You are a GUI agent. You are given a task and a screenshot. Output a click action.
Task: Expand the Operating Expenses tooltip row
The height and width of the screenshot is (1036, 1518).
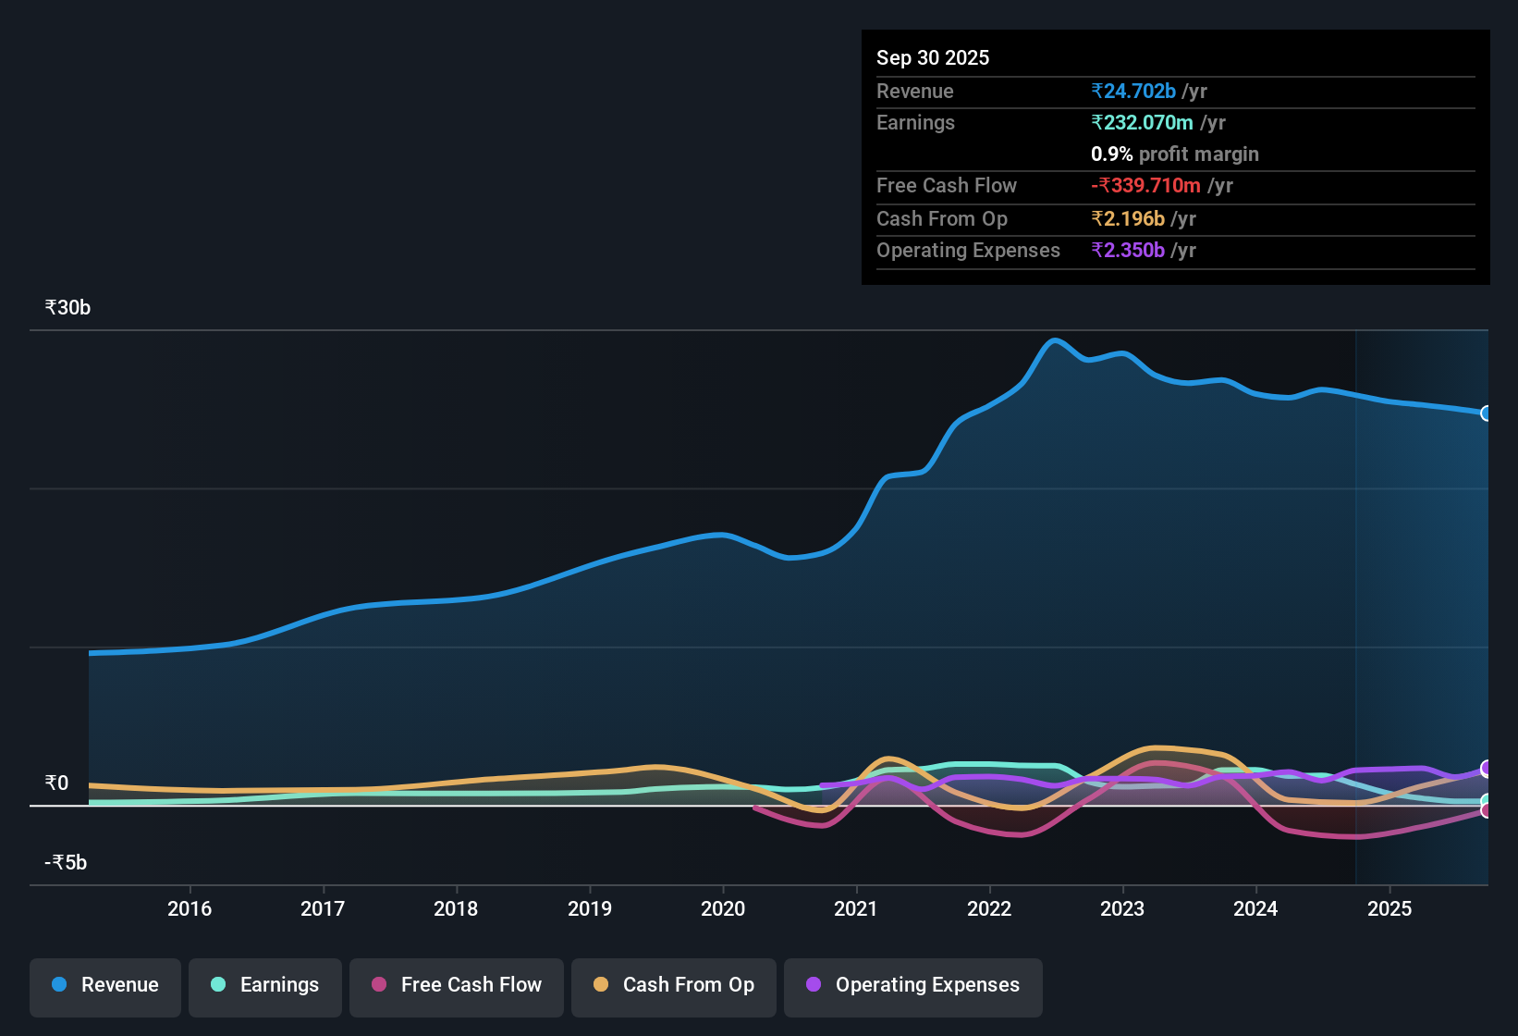[x=968, y=250]
